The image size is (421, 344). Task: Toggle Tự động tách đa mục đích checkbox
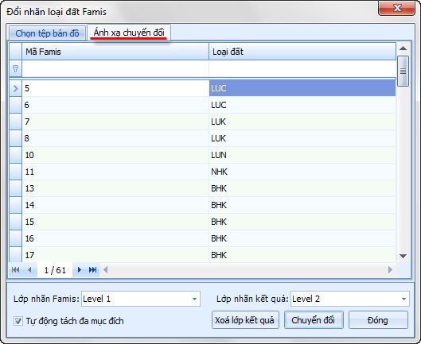(18, 321)
